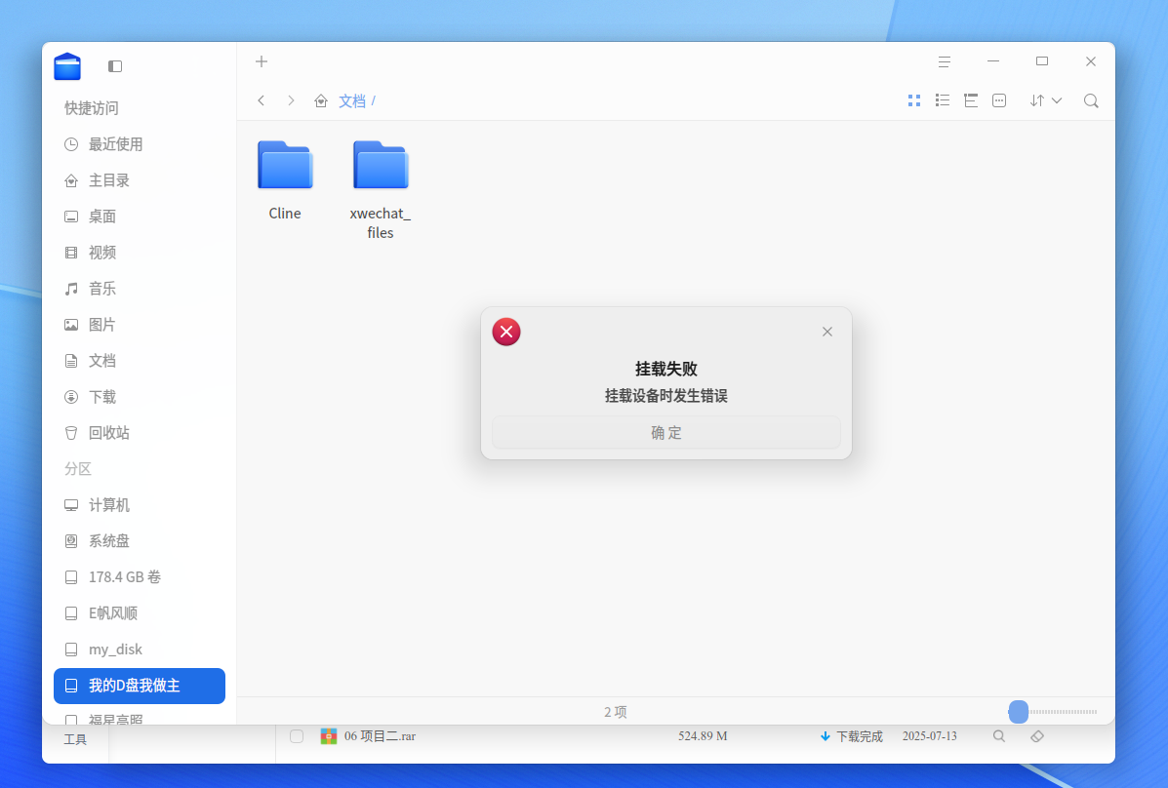
Task: Click the 工具 label in background window
Action: [x=75, y=739]
